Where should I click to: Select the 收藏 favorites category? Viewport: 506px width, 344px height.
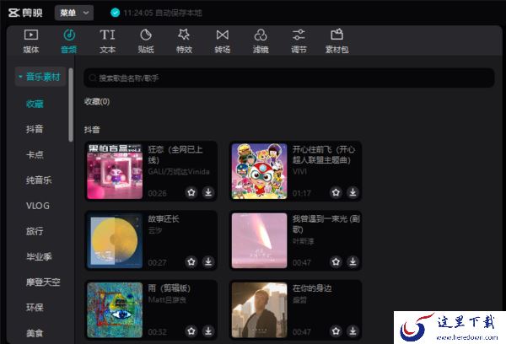point(35,104)
